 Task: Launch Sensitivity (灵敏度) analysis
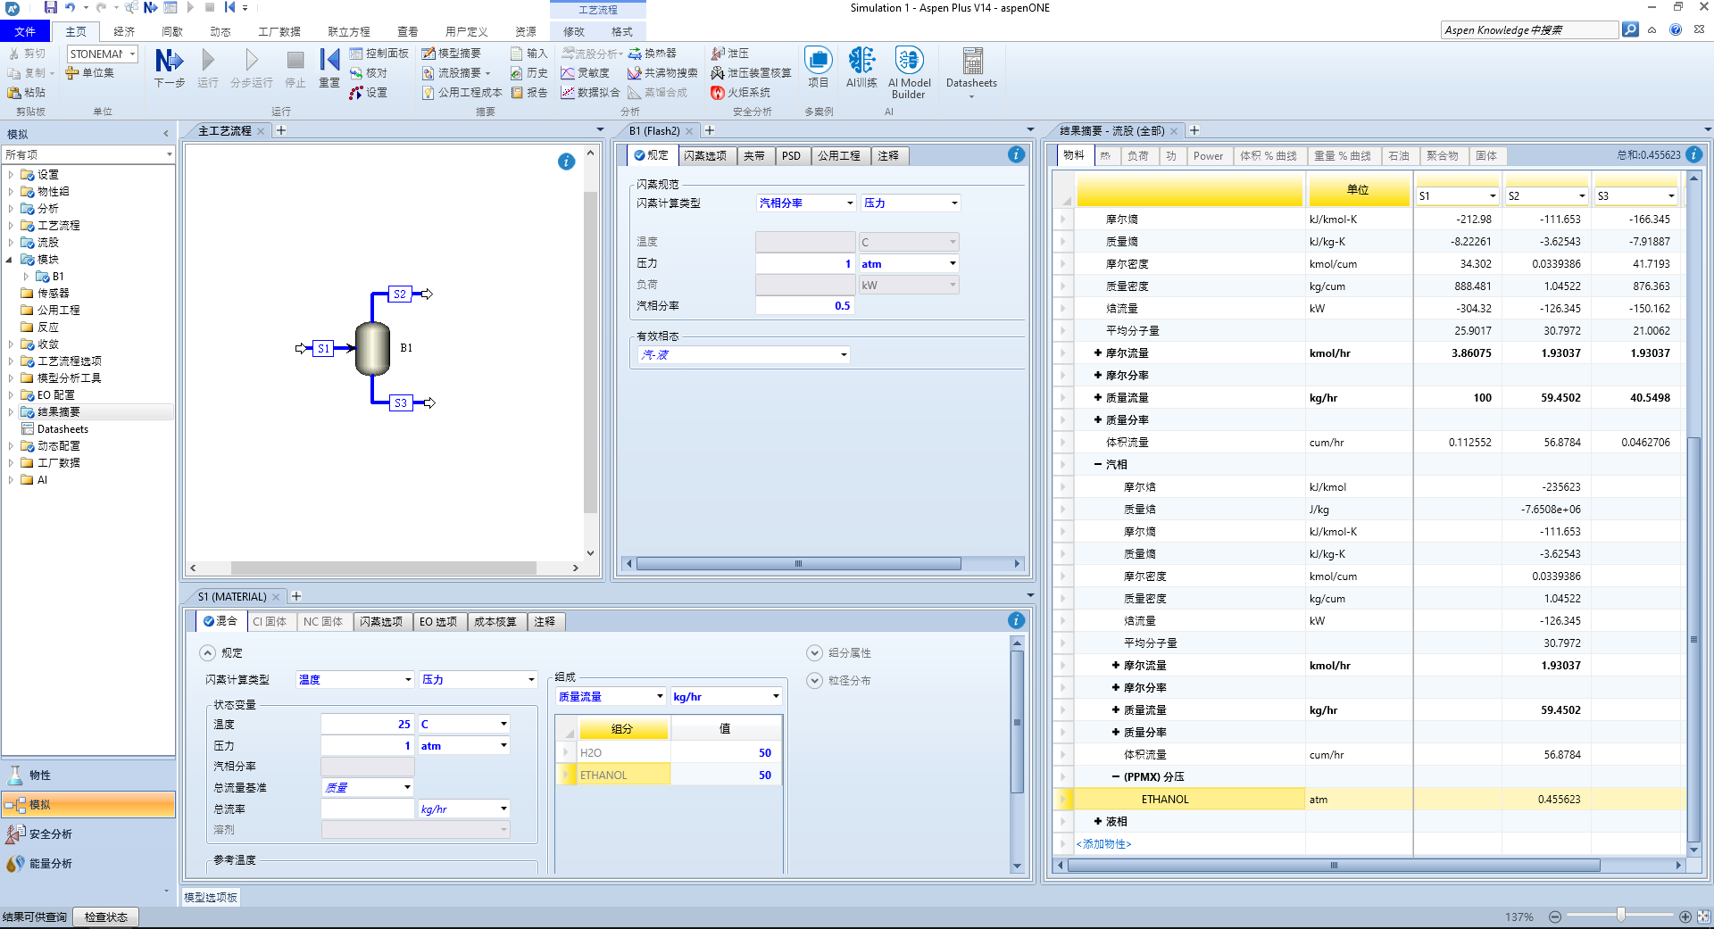pos(585,73)
